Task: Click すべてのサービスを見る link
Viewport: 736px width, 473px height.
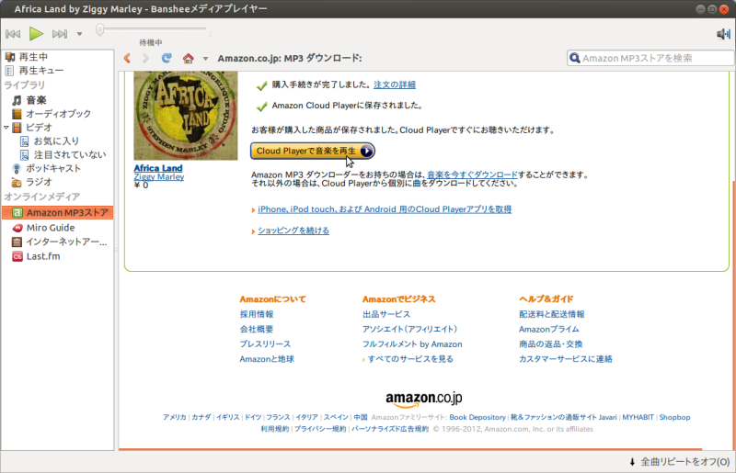Action: pyautogui.click(x=410, y=359)
